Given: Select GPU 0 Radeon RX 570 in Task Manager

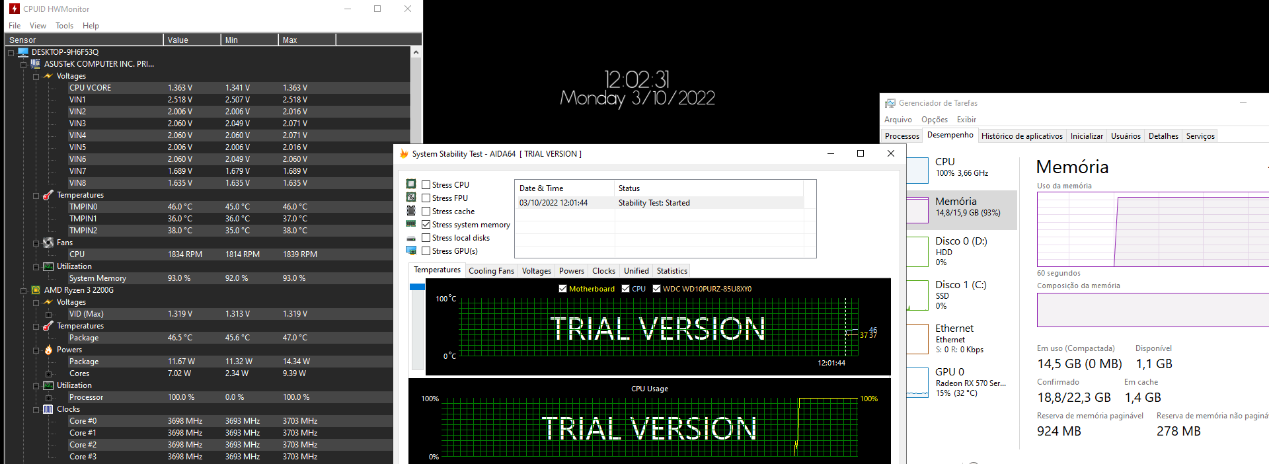Looking at the screenshot, I should tap(962, 383).
